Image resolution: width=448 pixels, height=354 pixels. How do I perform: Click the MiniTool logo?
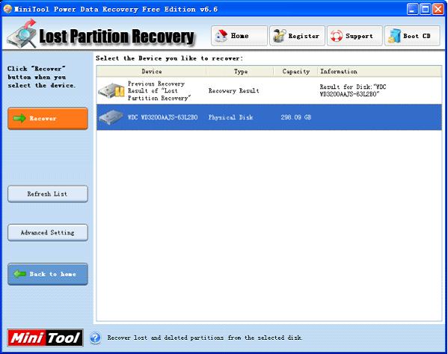(x=46, y=338)
